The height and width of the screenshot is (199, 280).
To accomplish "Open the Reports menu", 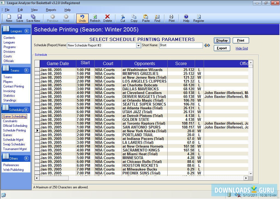I will point(51,10).
